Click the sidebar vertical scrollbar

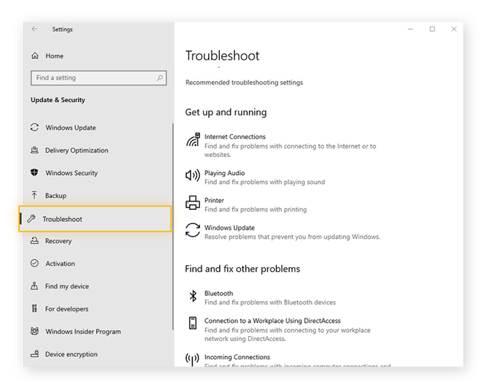tap(173, 226)
